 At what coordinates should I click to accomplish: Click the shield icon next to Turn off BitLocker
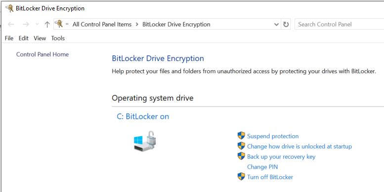point(241,177)
